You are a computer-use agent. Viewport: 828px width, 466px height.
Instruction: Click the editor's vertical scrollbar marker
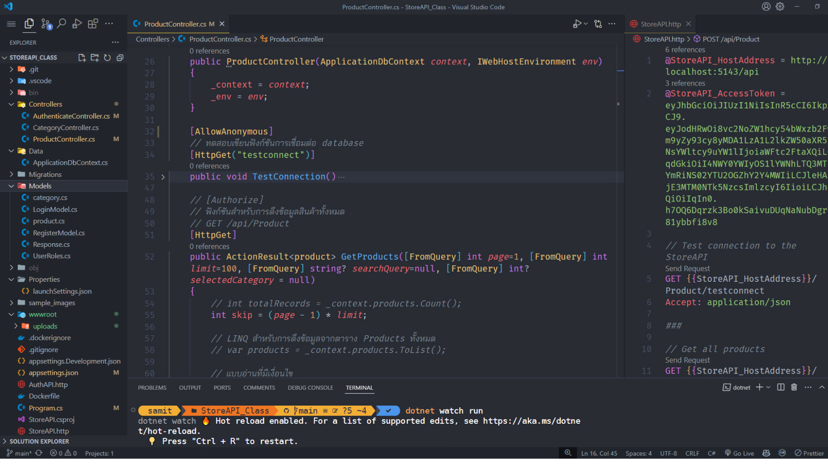coord(620,71)
